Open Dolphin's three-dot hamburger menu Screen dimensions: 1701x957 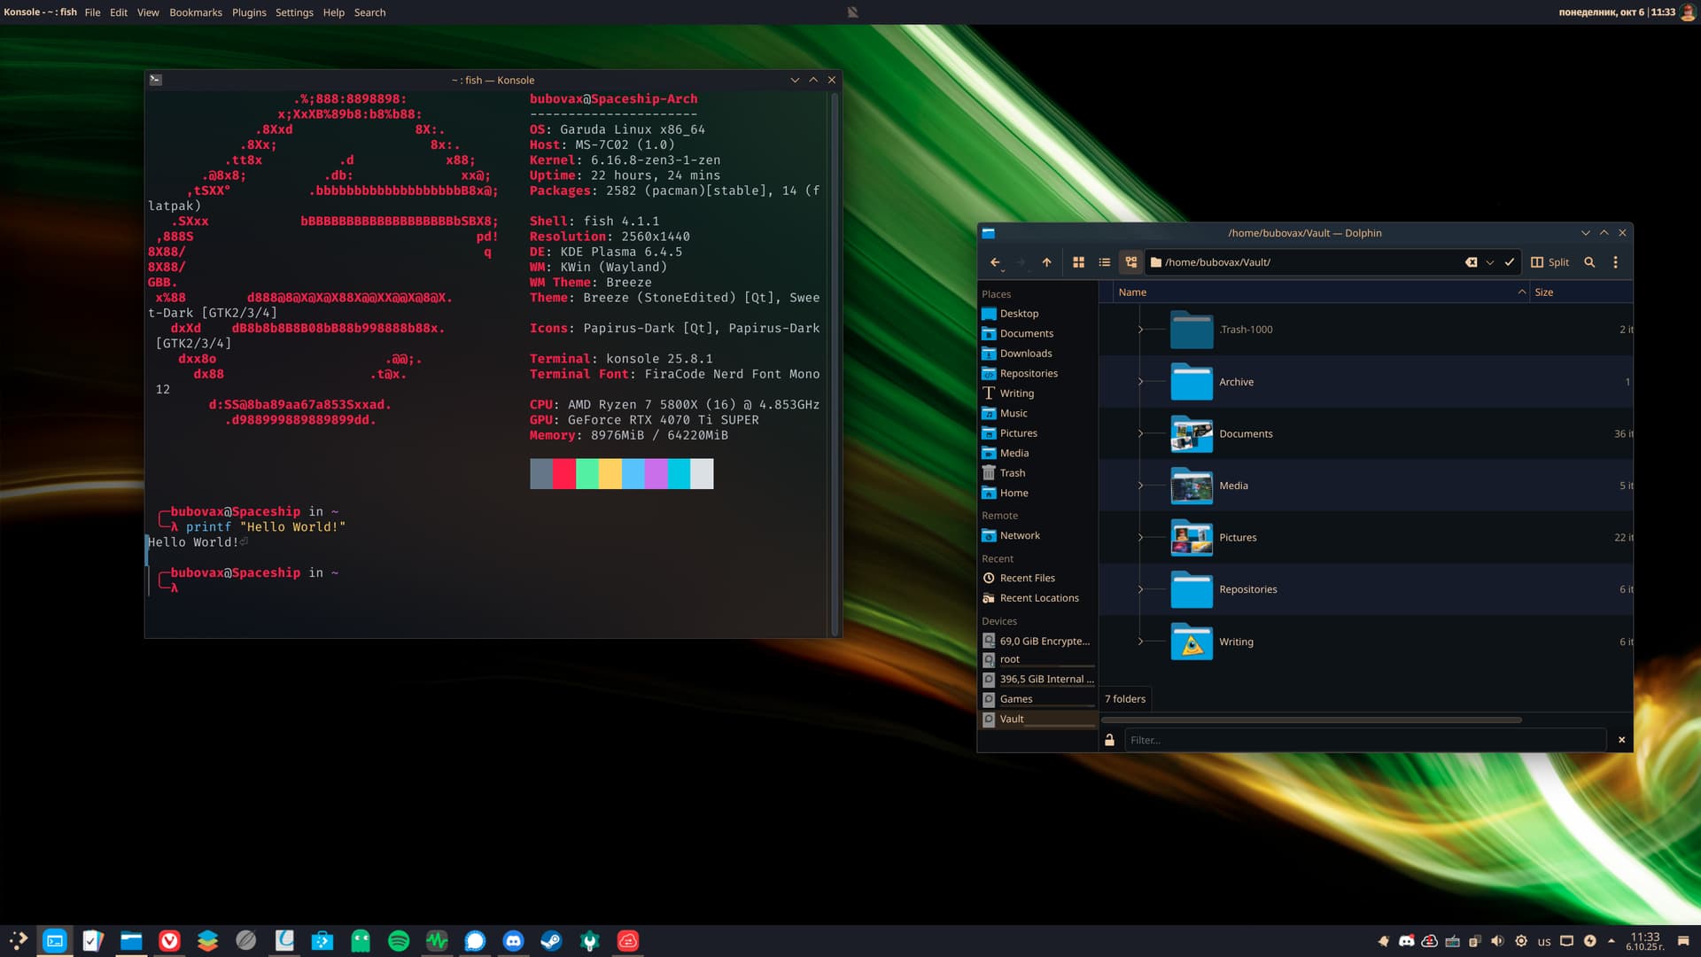(x=1615, y=262)
